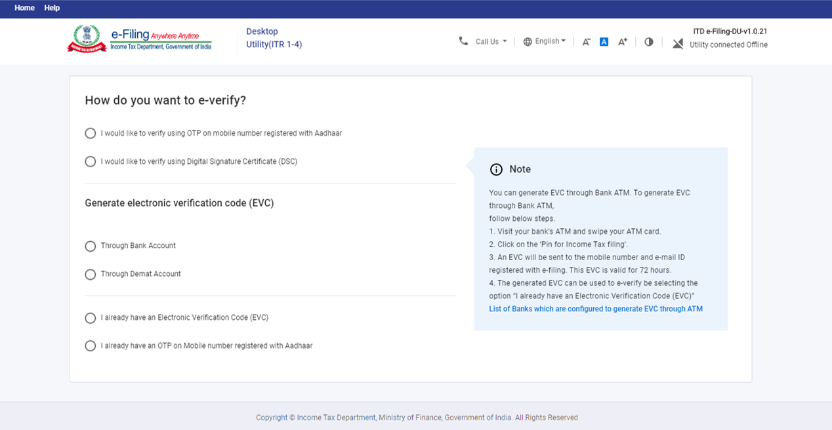Reset to default font size A icon
Screen dimensions: 832x430
pyautogui.click(x=604, y=42)
